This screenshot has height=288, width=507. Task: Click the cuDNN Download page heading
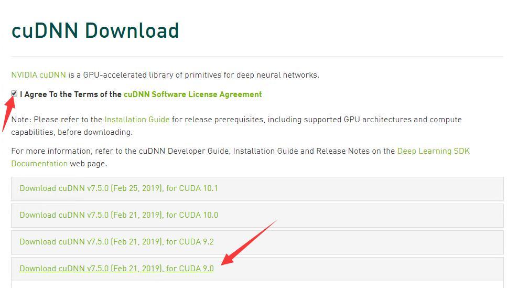coord(95,30)
